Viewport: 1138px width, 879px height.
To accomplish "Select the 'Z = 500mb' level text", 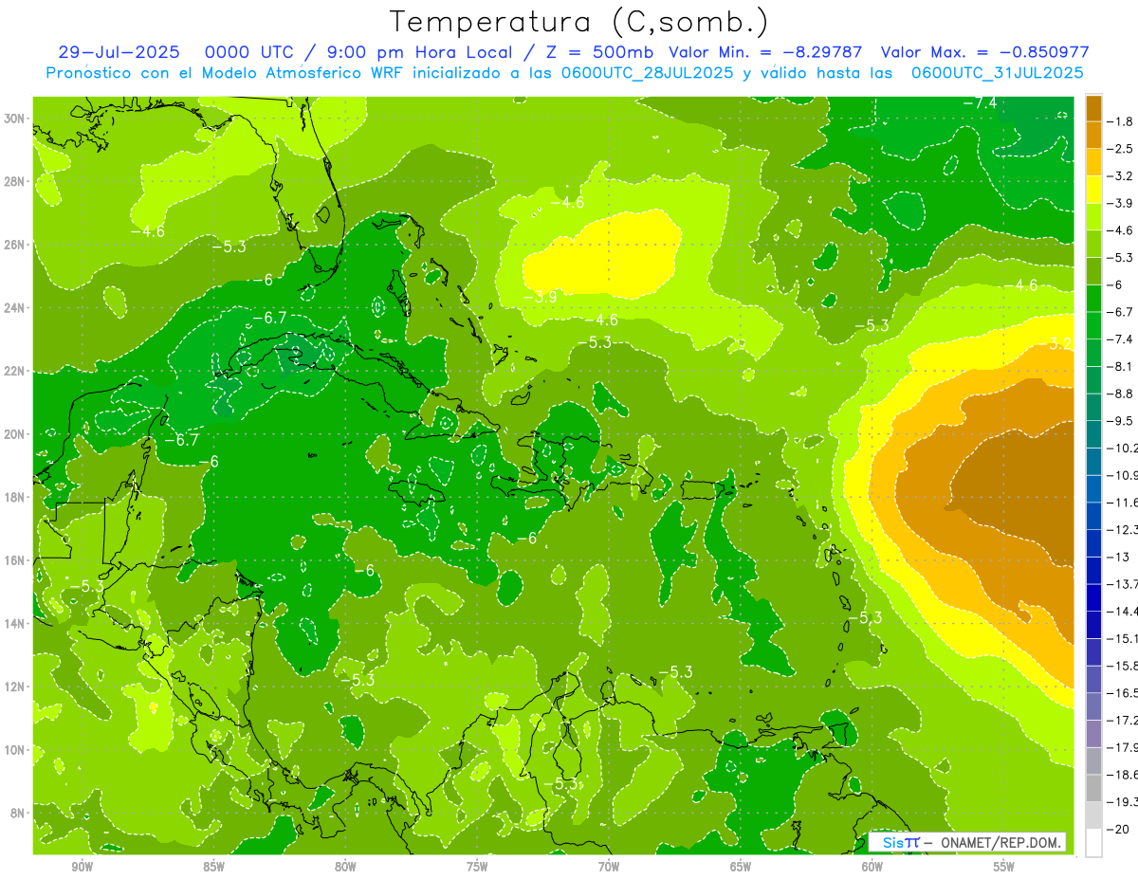I will 597,52.
